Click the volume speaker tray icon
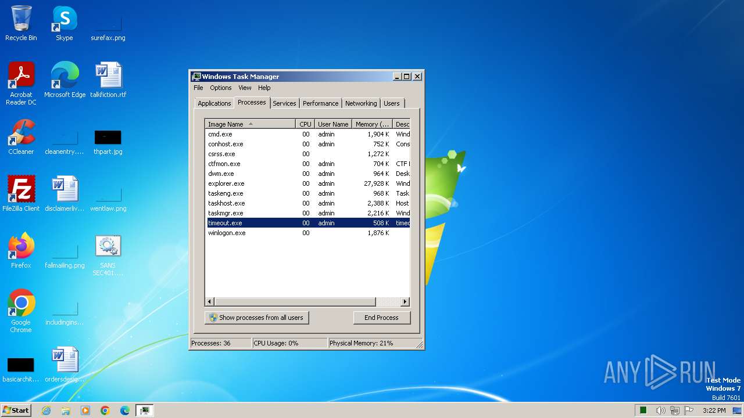 (660, 410)
